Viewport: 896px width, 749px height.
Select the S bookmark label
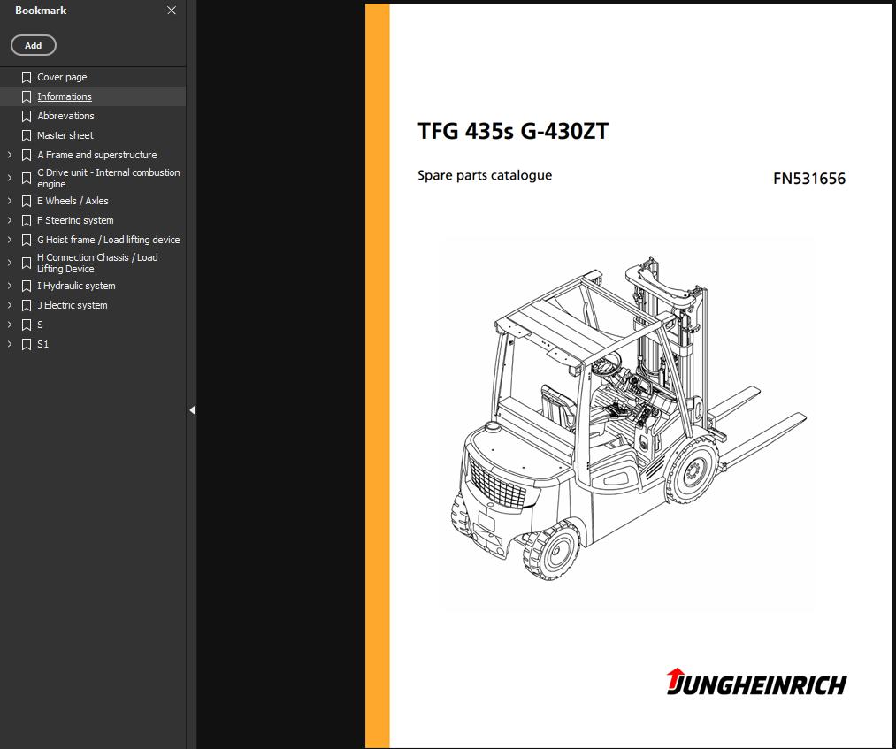tap(40, 325)
